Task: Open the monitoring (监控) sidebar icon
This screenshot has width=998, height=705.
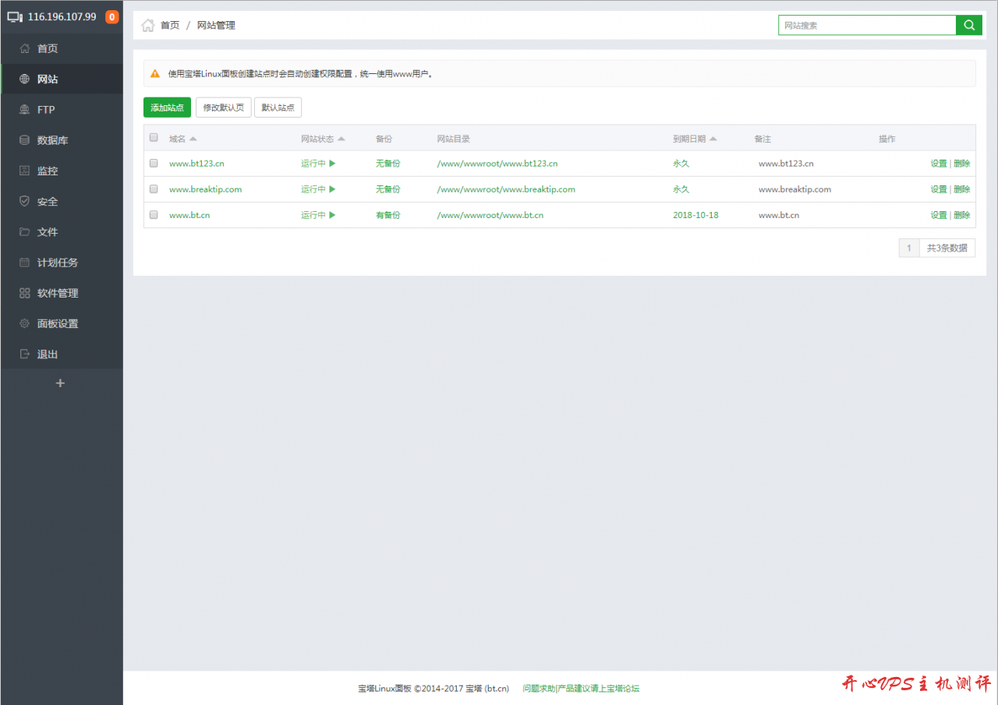Action: pyautogui.click(x=24, y=171)
